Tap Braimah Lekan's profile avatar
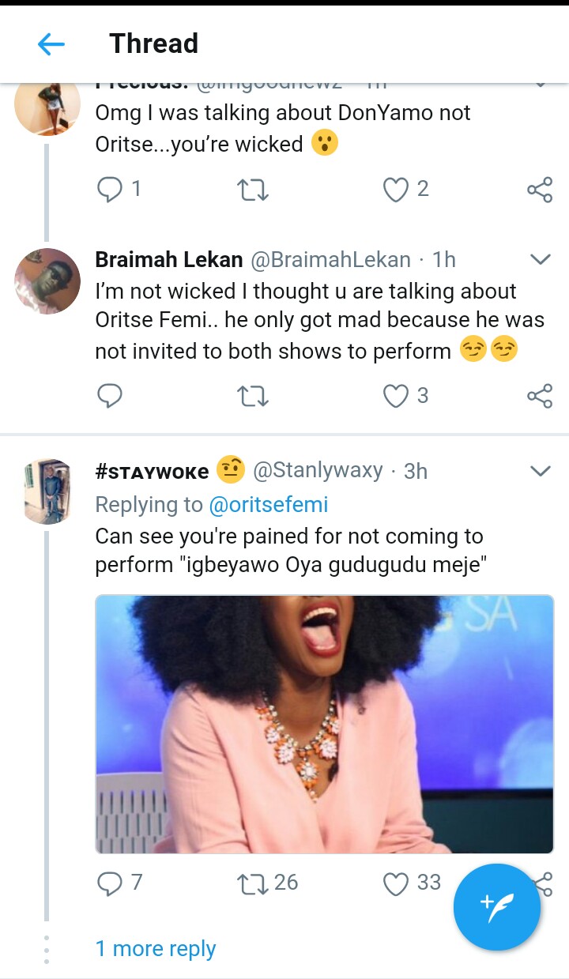 point(47,281)
